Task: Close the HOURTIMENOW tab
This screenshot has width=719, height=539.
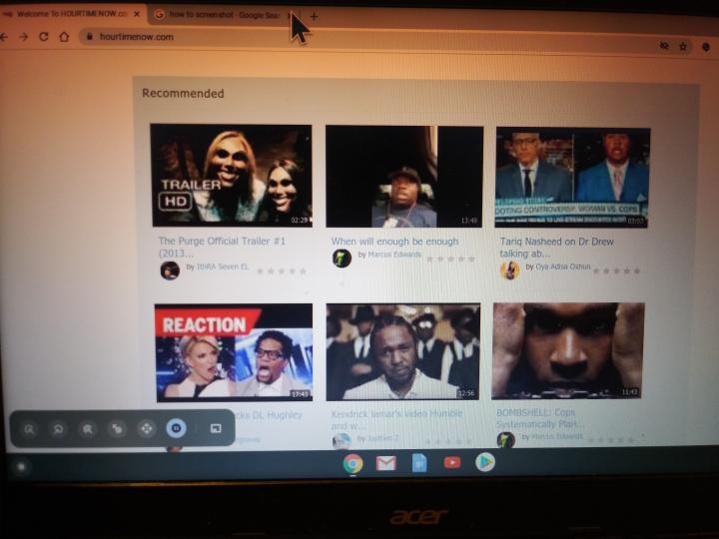Action: 137,14
